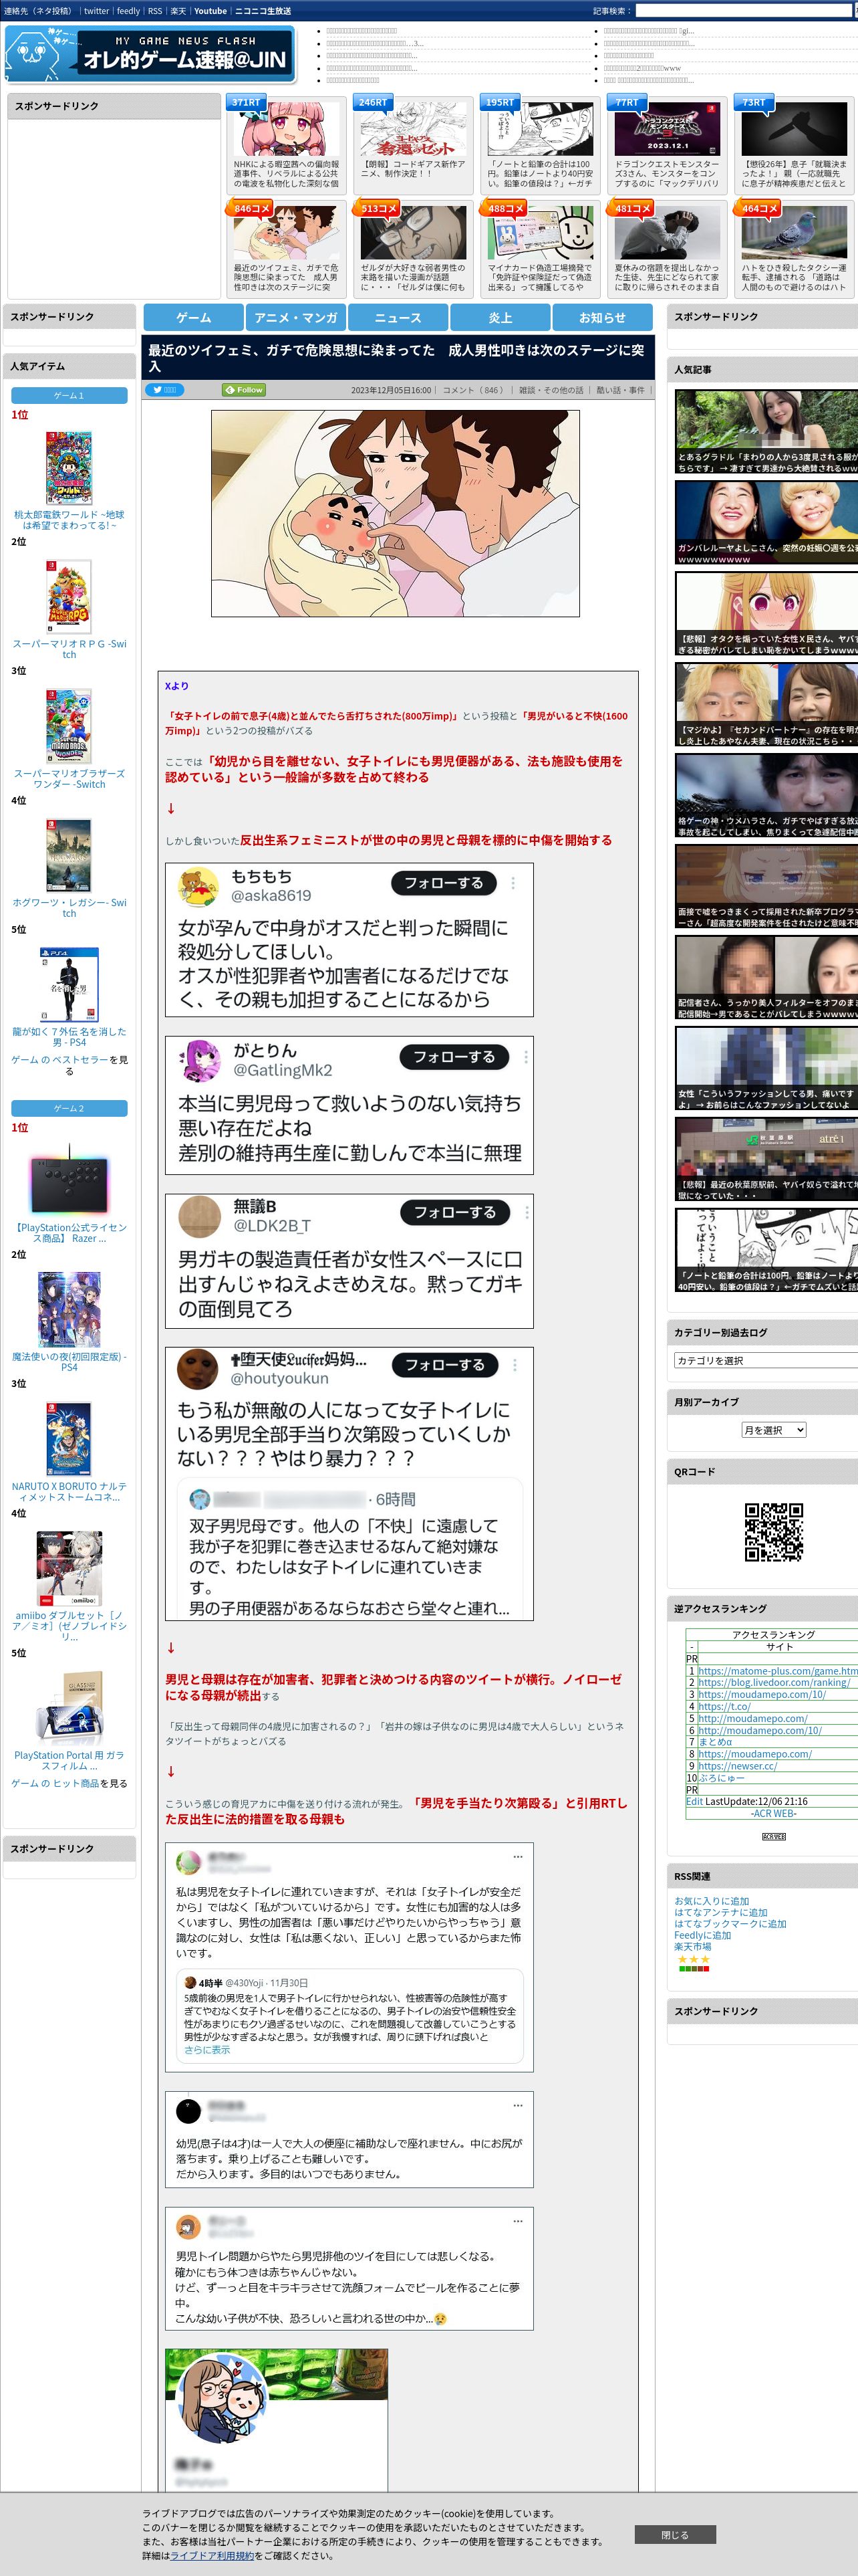Open the 371RT NHK article thumbnail
Screen dimensions: 858x2576
click(x=287, y=128)
